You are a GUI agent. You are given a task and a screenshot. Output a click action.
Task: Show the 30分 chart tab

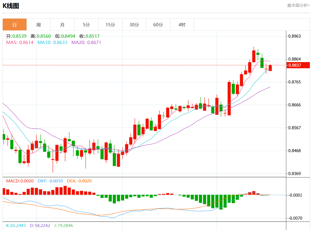click(x=134, y=25)
